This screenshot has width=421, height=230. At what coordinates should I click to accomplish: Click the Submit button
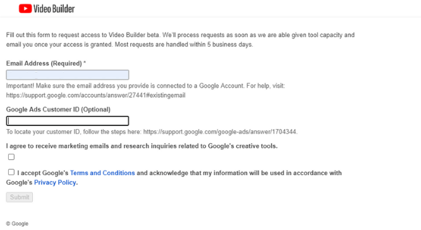pos(20,197)
